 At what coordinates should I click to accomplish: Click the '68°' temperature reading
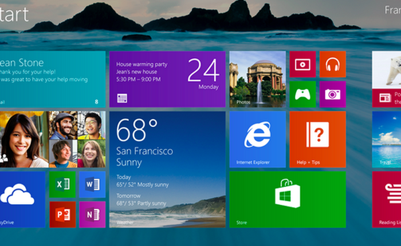click(x=137, y=130)
